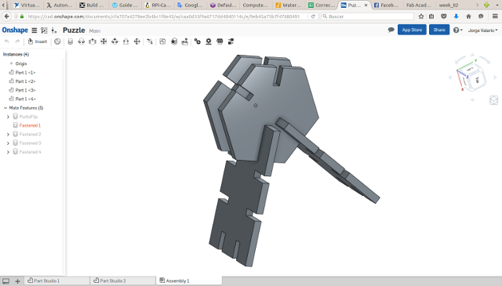Click the Instances (4) header
This screenshot has width=502, height=286.
(16, 54)
